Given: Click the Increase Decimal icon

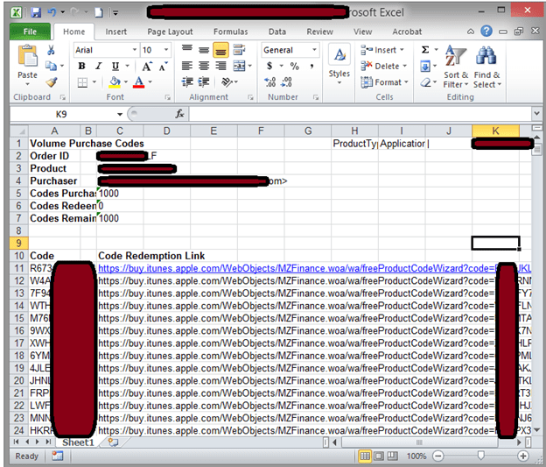Looking at the screenshot, I should pos(270,82).
